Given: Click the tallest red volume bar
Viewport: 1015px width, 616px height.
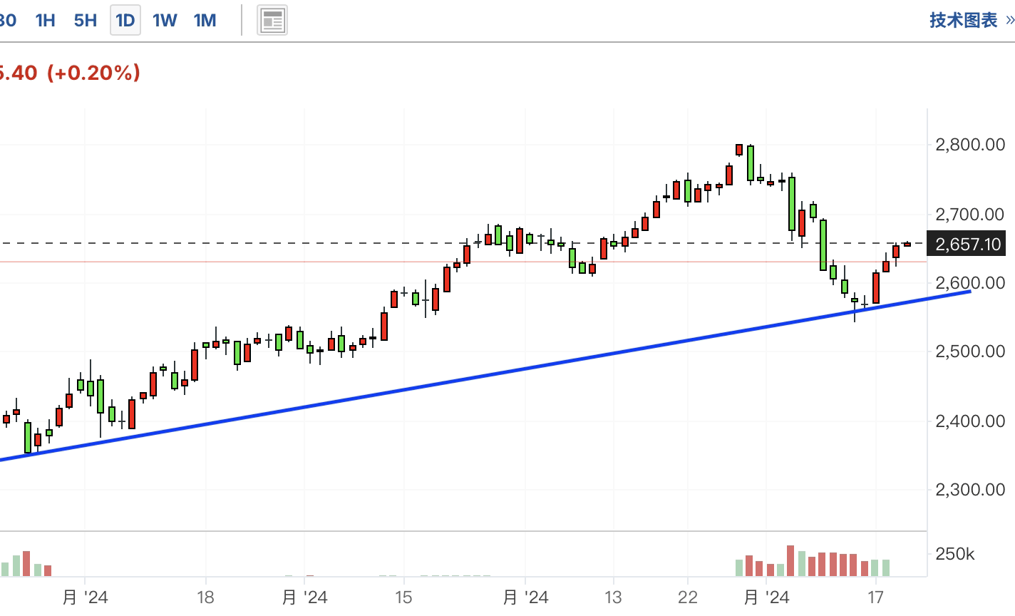Looking at the screenshot, I should pyautogui.click(x=790, y=561).
